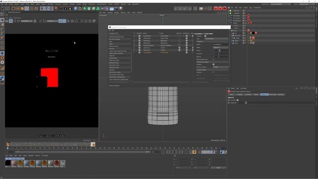Select Shadows in Available AOVs list
Screen dimensions: 318x179
point(119,70)
